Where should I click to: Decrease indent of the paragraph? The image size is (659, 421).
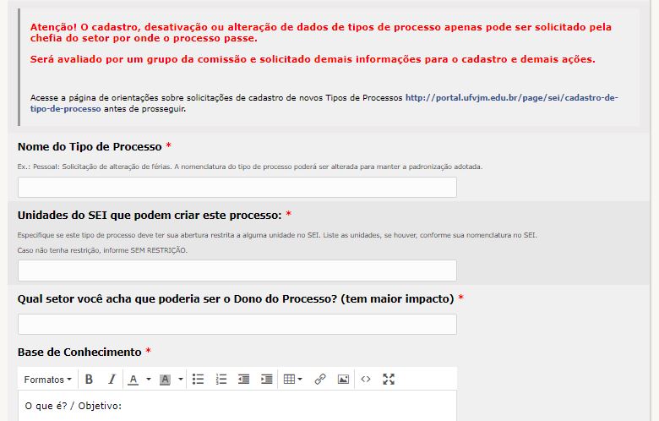click(x=244, y=380)
